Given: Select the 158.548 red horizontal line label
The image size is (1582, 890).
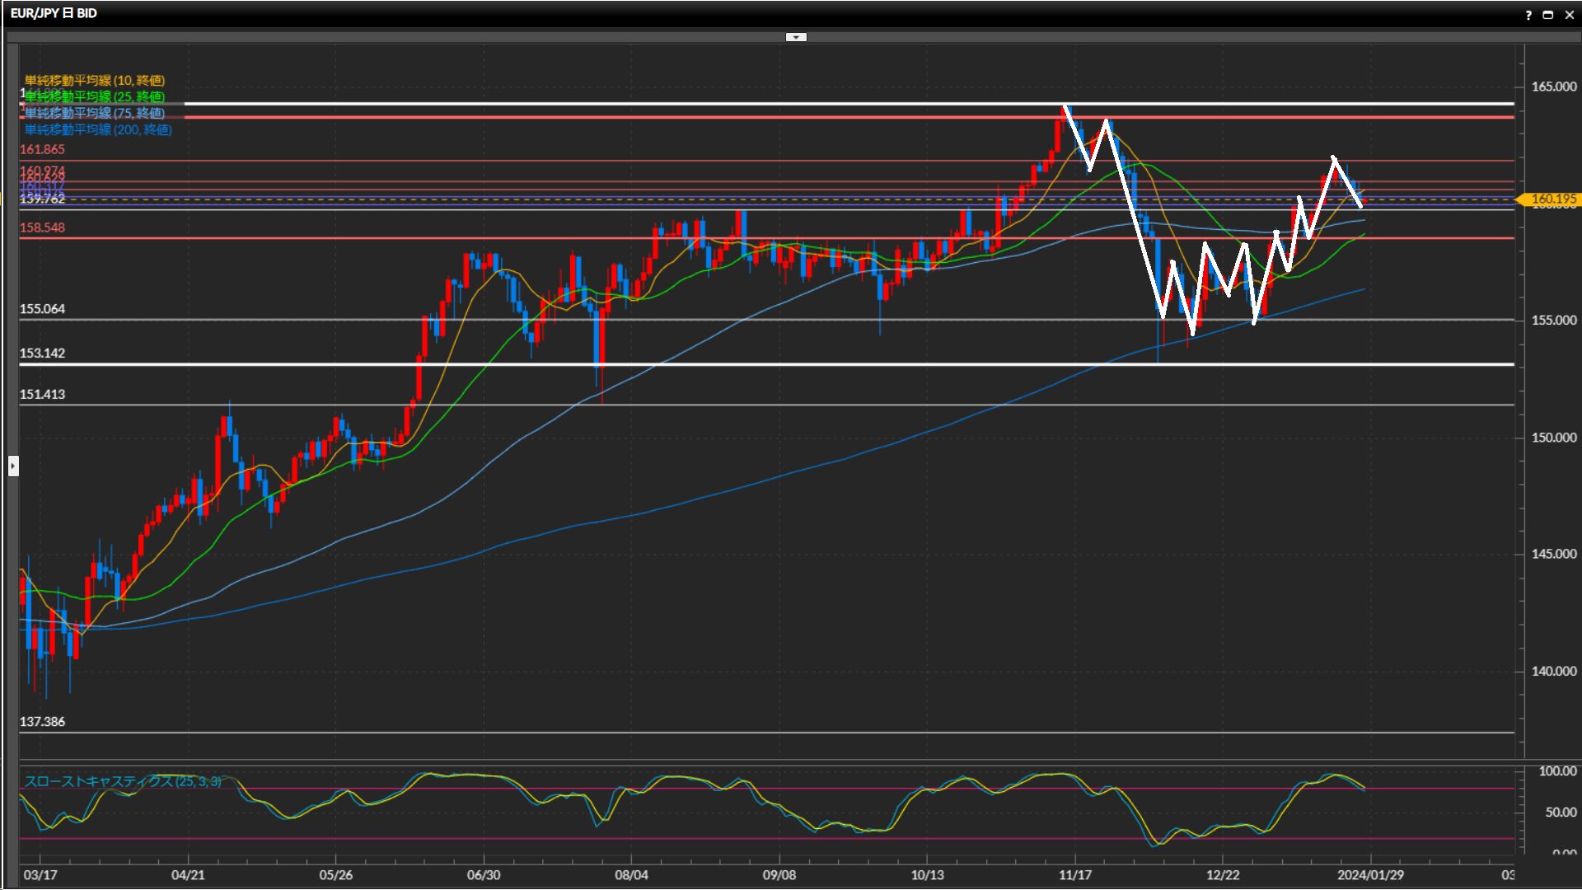Looking at the screenshot, I should click(x=42, y=227).
